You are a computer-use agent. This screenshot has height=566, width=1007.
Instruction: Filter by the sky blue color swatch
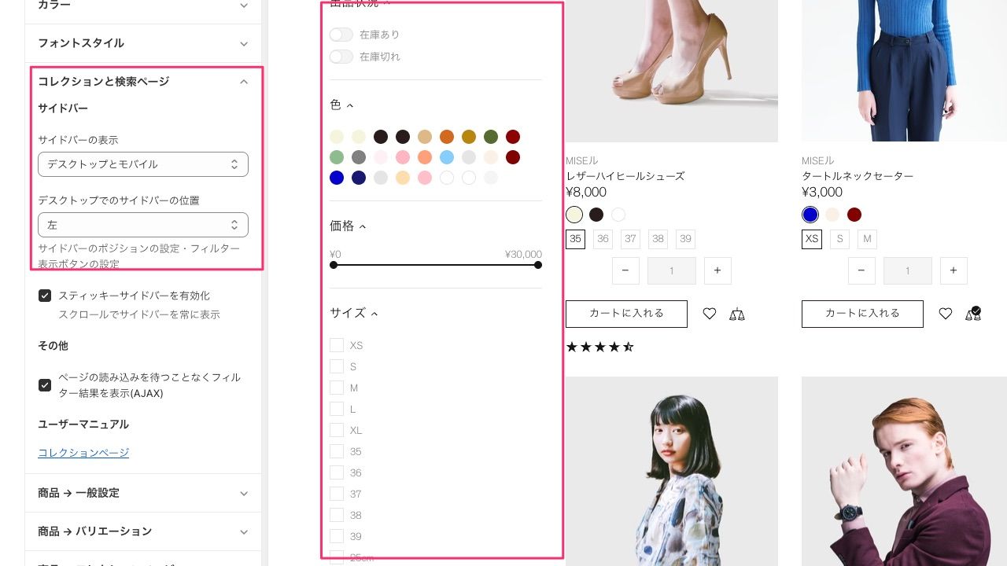pyautogui.click(x=447, y=157)
